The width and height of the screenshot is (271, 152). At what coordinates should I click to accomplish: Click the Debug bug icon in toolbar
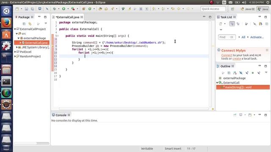pos(55,9)
